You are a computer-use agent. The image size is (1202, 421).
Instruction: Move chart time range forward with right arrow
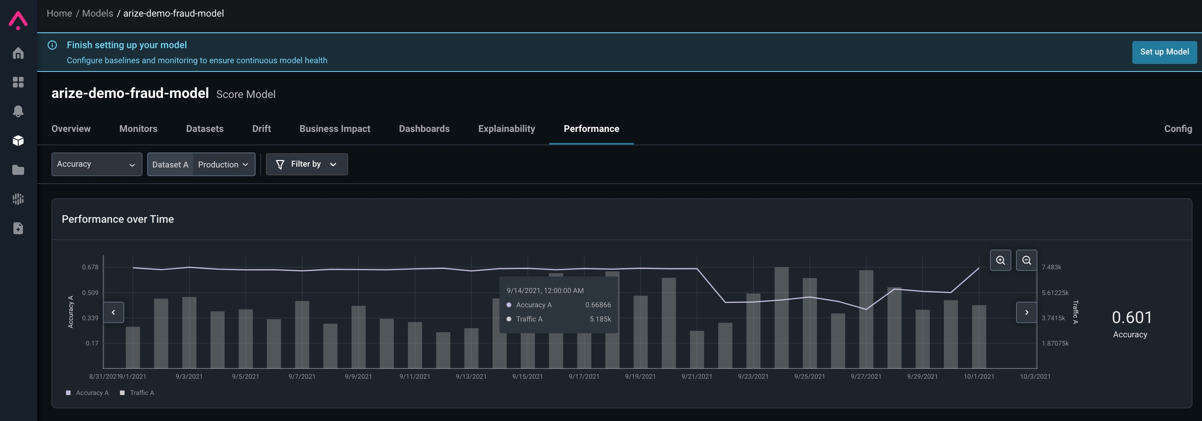(x=1026, y=313)
